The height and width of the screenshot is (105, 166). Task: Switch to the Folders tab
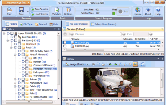(11, 24)
